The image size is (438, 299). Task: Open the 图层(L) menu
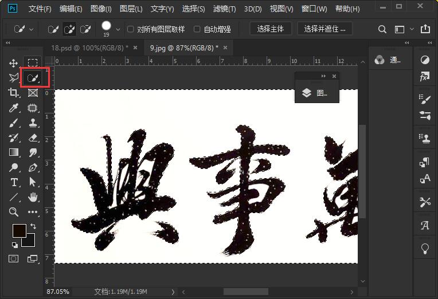point(131,9)
